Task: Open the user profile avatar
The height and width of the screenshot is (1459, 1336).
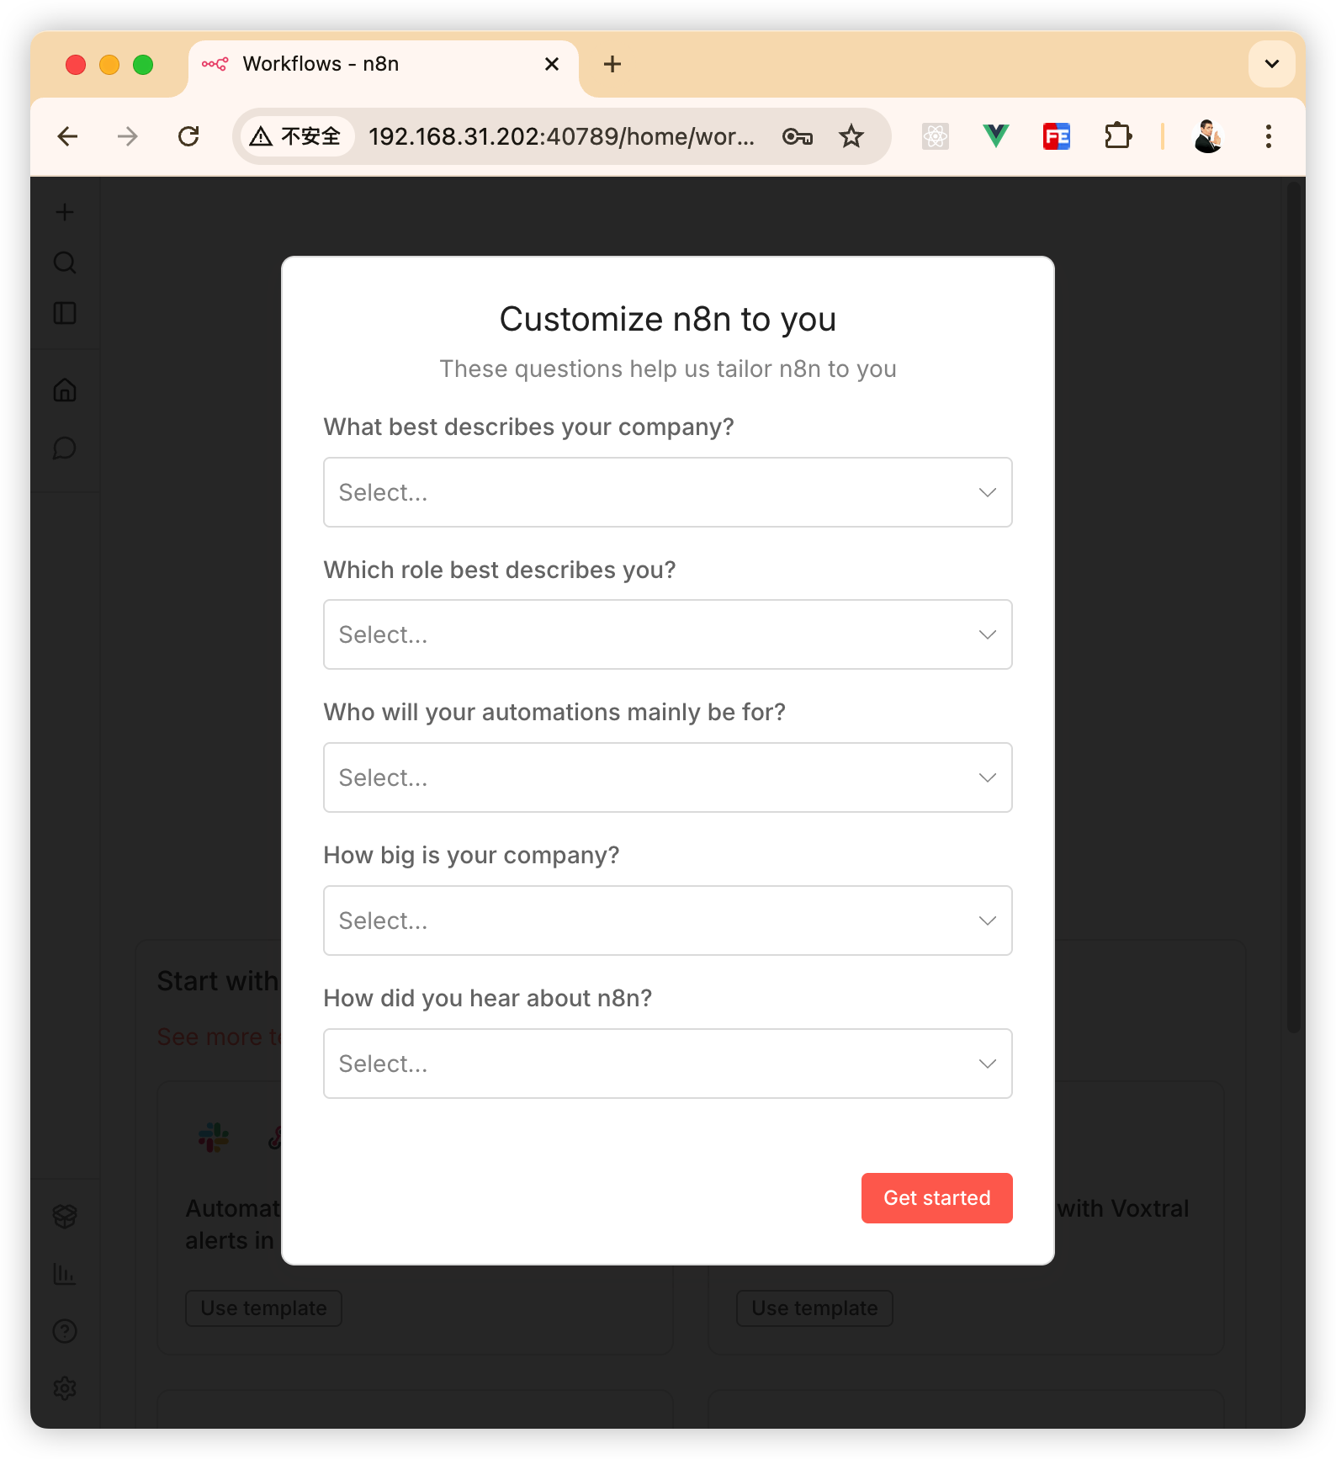Action: pos(1207,136)
